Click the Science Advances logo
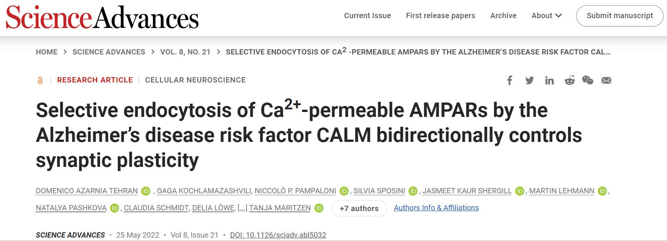The image size is (667, 241). click(102, 17)
